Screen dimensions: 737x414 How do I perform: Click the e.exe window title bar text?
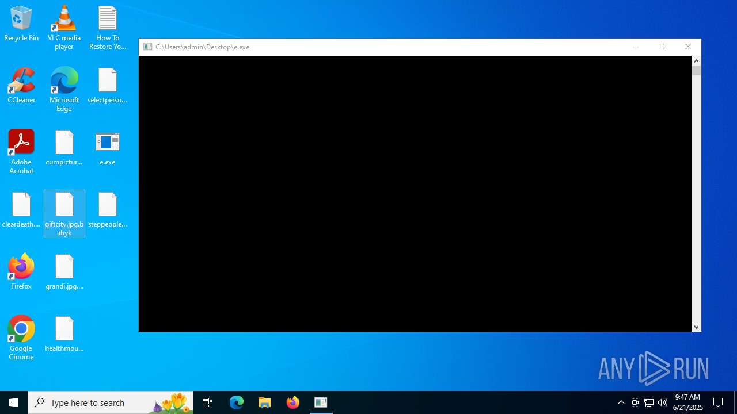point(203,47)
